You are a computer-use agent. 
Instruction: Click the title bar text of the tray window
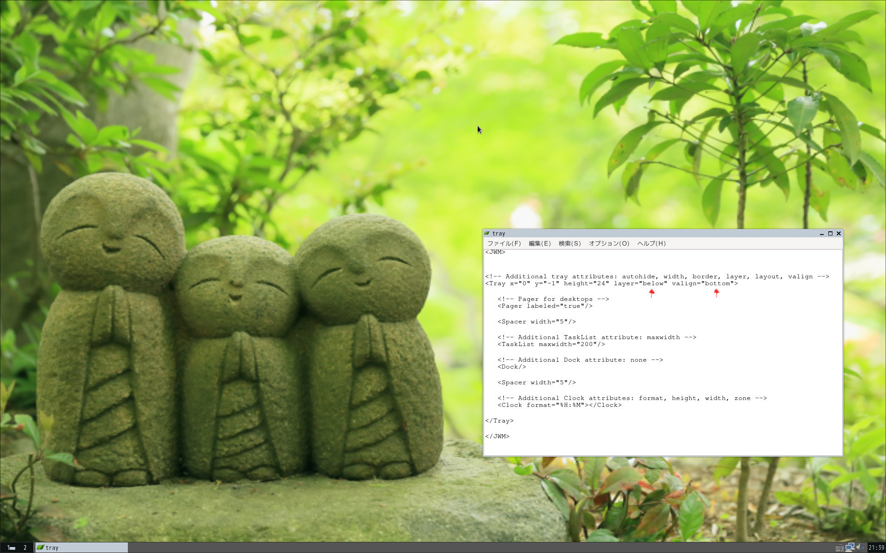point(498,234)
